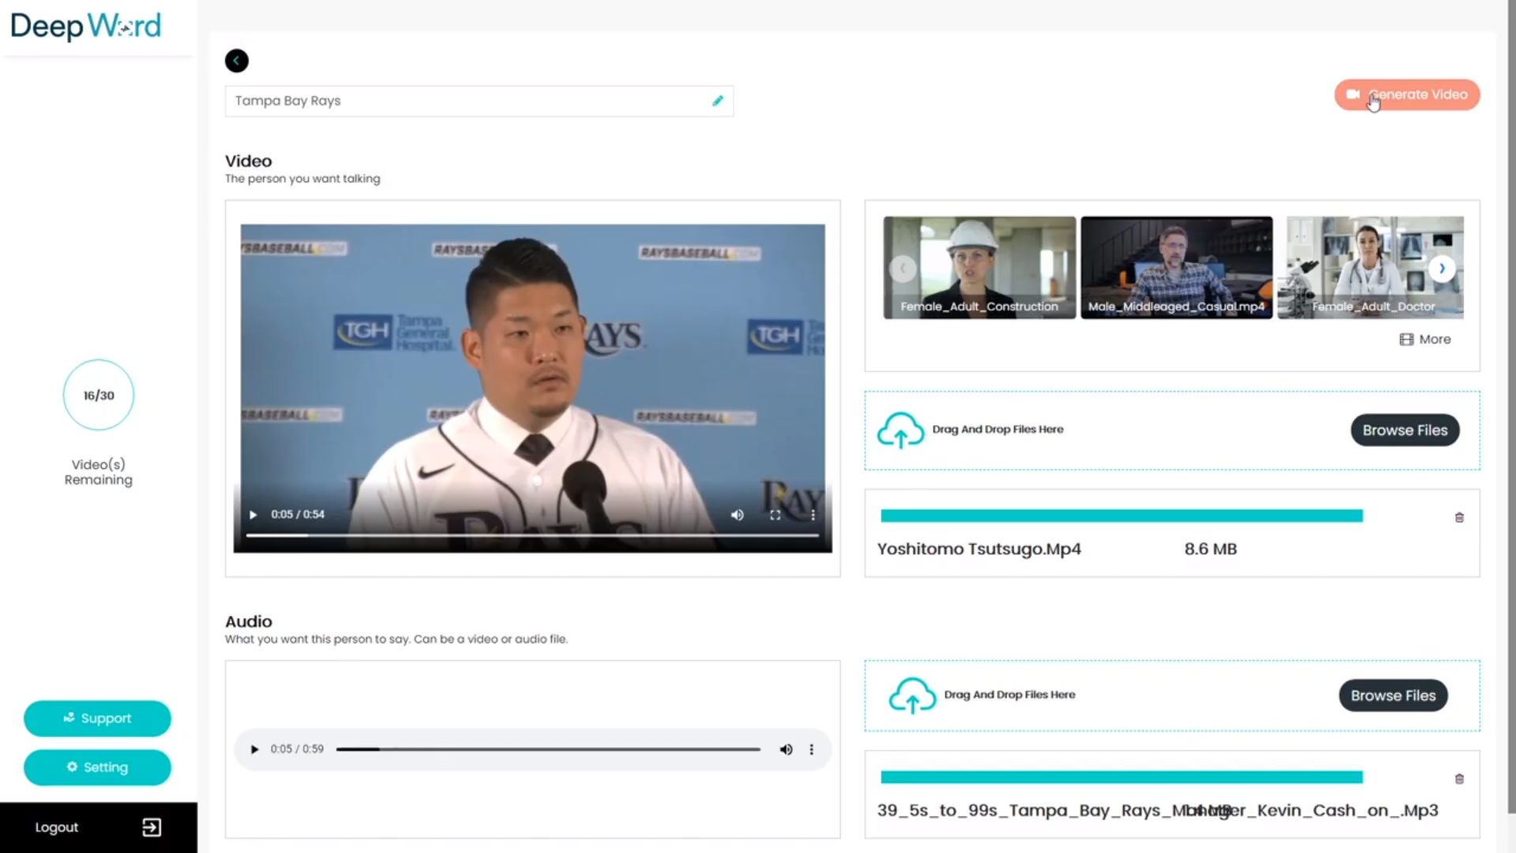Delete the Kevin Cash Mp3 audio file
Image resolution: width=1516 pixels, height=853 pixels.
pos(1459,779)
